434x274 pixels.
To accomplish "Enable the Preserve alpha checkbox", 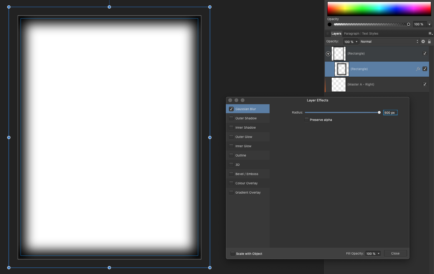I will pyautogui.click(x=307, y=120).
